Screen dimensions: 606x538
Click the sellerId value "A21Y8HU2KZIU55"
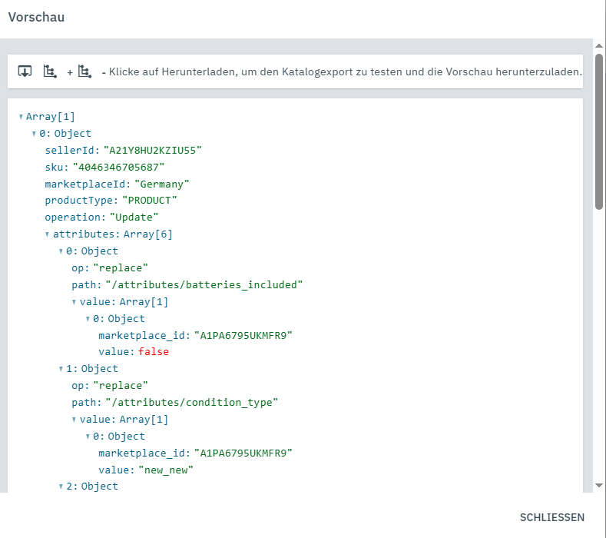(x=152, y=150)
